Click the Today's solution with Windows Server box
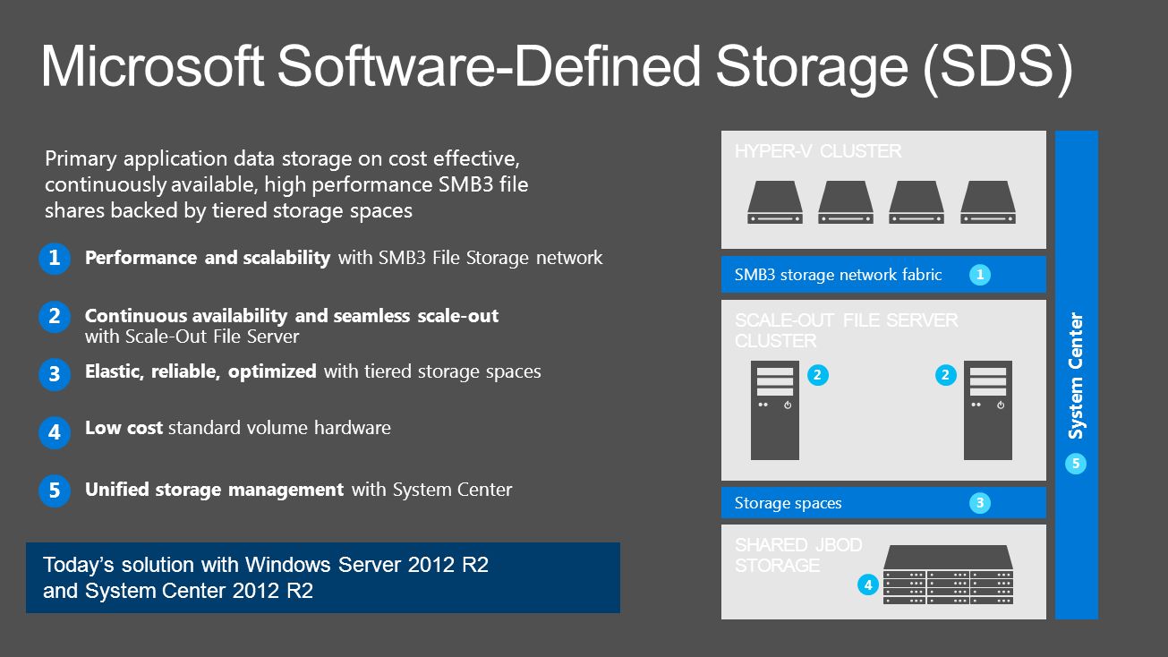Viewport: 1168px width, 657px height. (x=323, y=577)
